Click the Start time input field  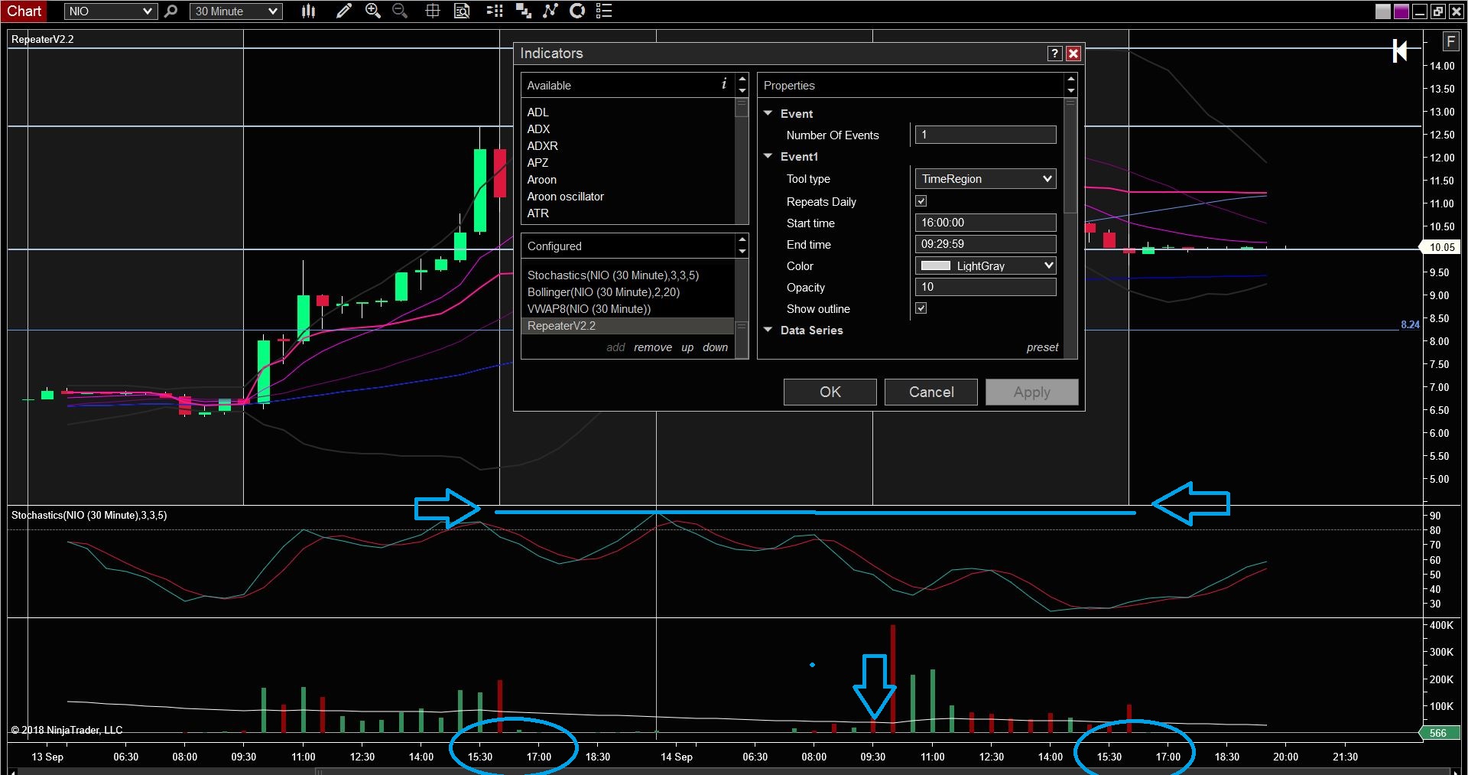coord(986,223)
